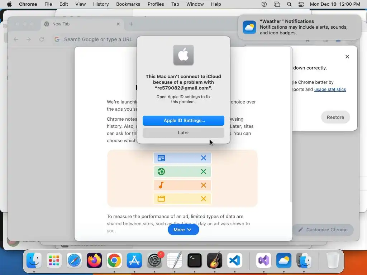The image size is (367, 275).
Task: Close the Chrome restore popup with the X
Action: 347,57
